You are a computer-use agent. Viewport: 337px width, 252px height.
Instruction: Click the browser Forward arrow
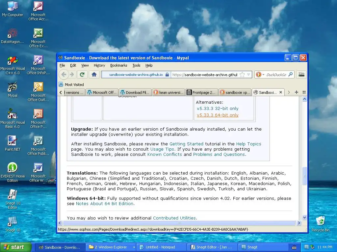(x=72, y=74)
